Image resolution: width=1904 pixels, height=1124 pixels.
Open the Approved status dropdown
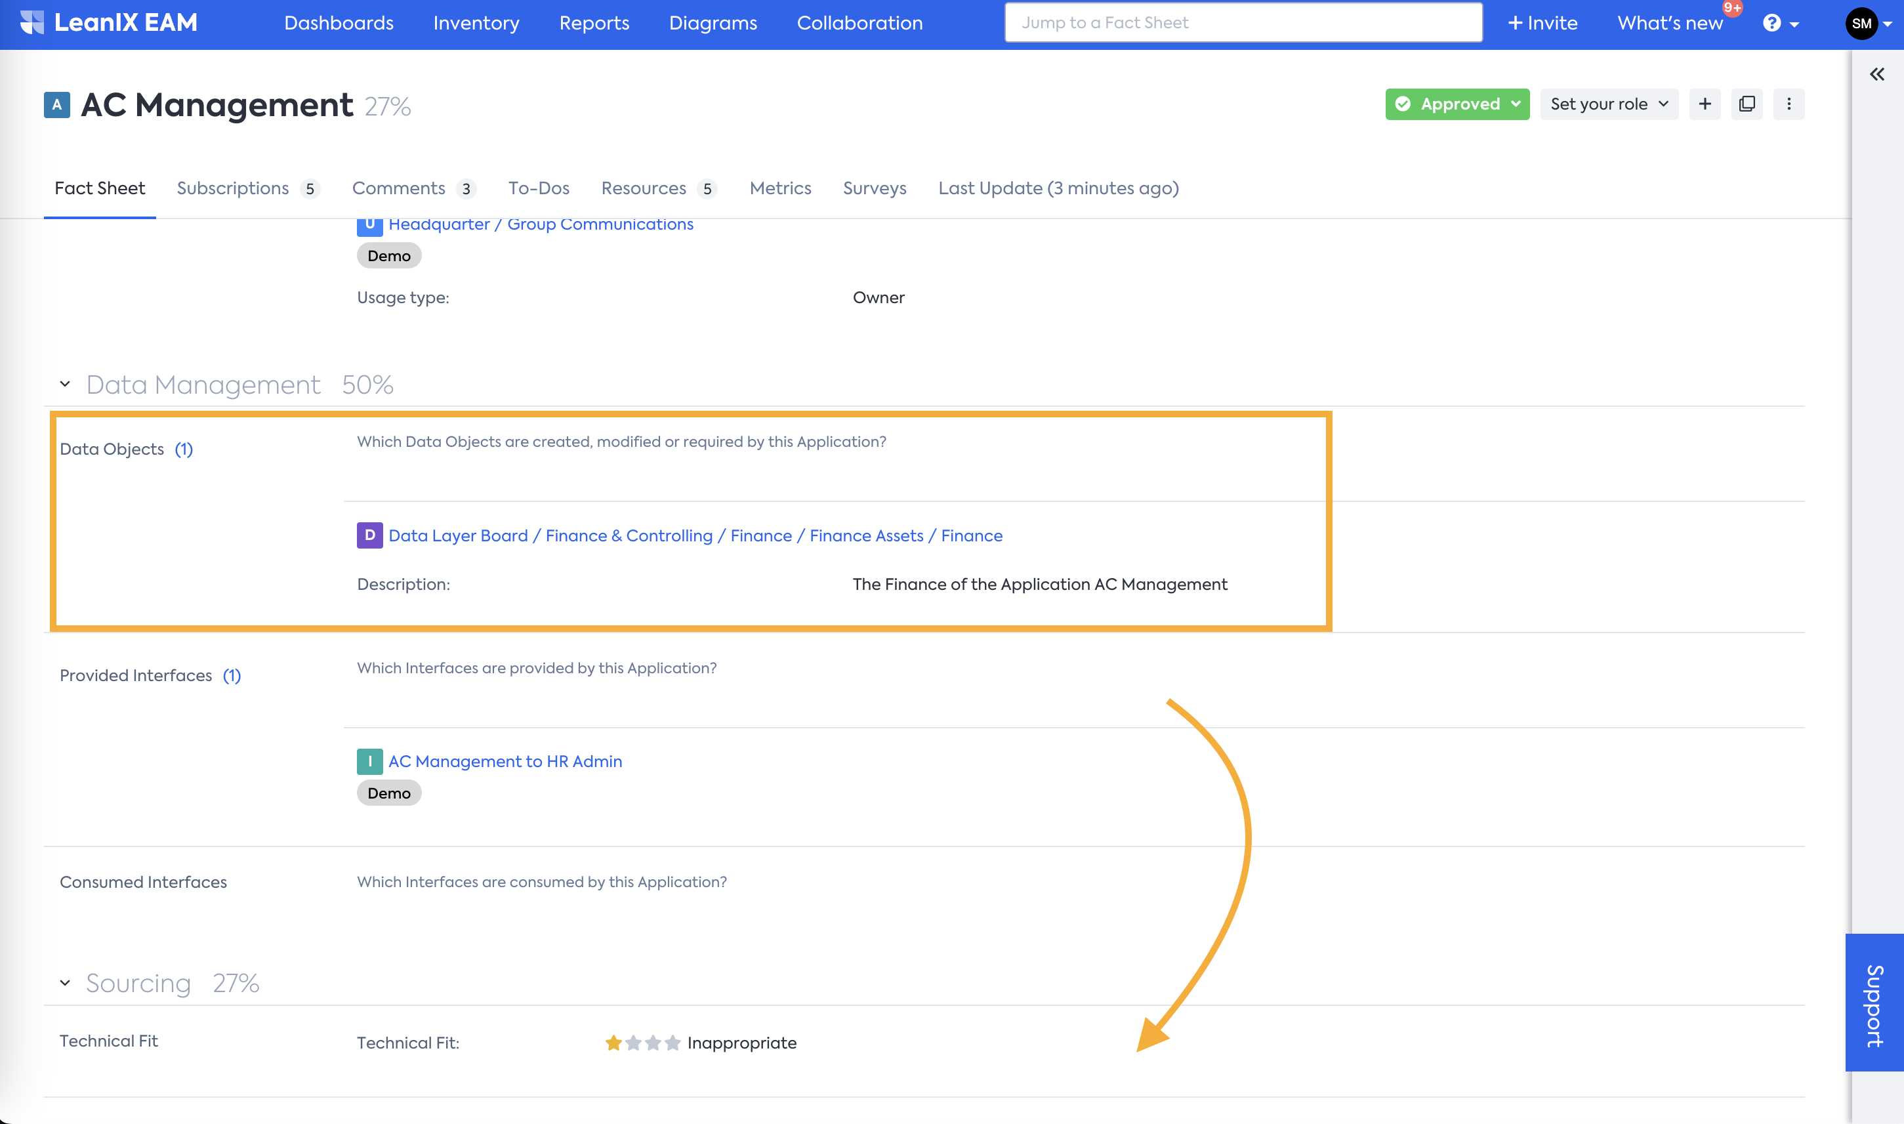(x=1457, y=104)
